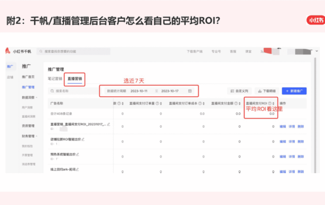This screenshot has height=205, width=325.
Task: Sort by 直播间支付订单成本 column
Action: point(204,103)
